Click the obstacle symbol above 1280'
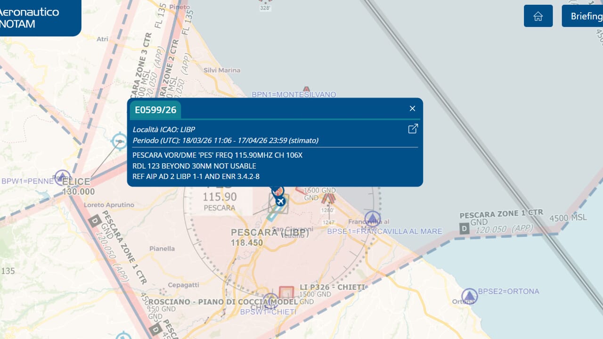603x339 pixels. click(328, 198)
